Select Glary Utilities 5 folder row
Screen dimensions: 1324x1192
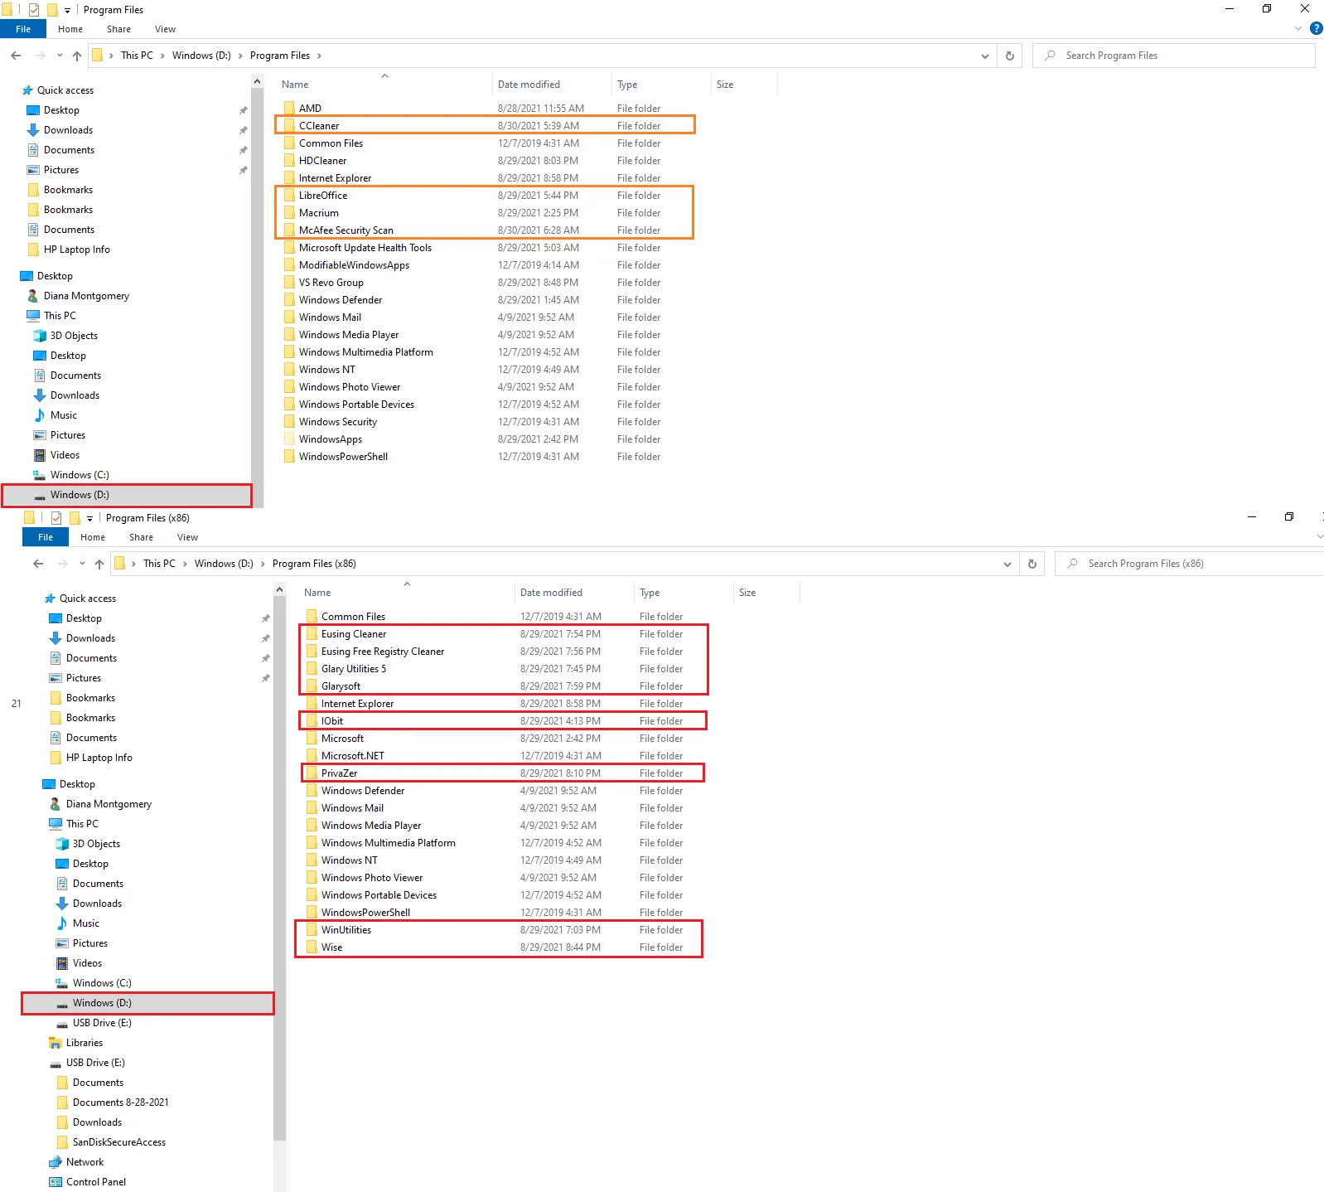point(505,669)
